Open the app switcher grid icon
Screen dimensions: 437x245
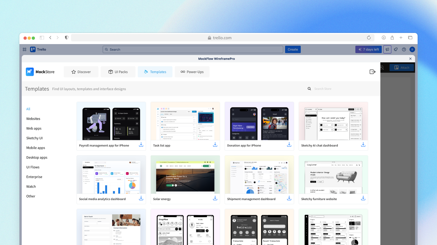[x=24, y=49]
